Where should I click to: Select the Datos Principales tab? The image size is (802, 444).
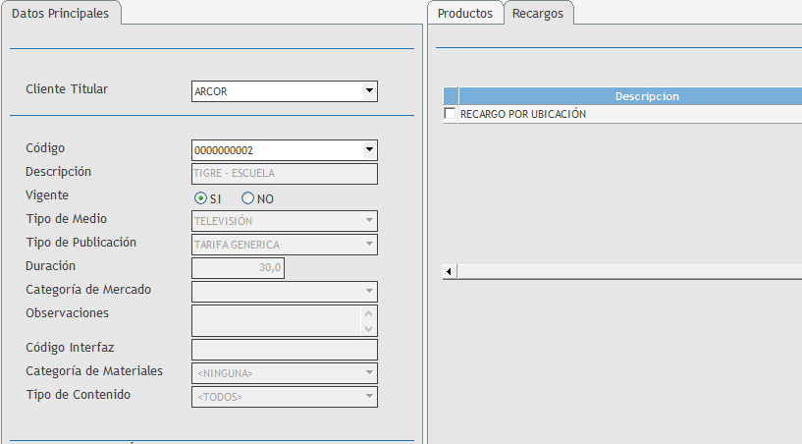click(x=60, y=14)
